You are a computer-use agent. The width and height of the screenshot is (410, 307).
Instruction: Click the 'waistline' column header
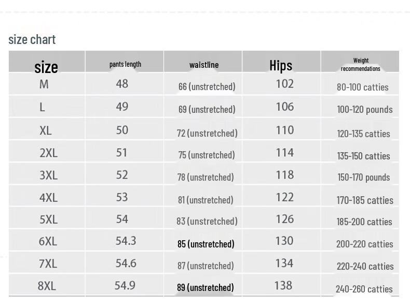coord(204,65)
